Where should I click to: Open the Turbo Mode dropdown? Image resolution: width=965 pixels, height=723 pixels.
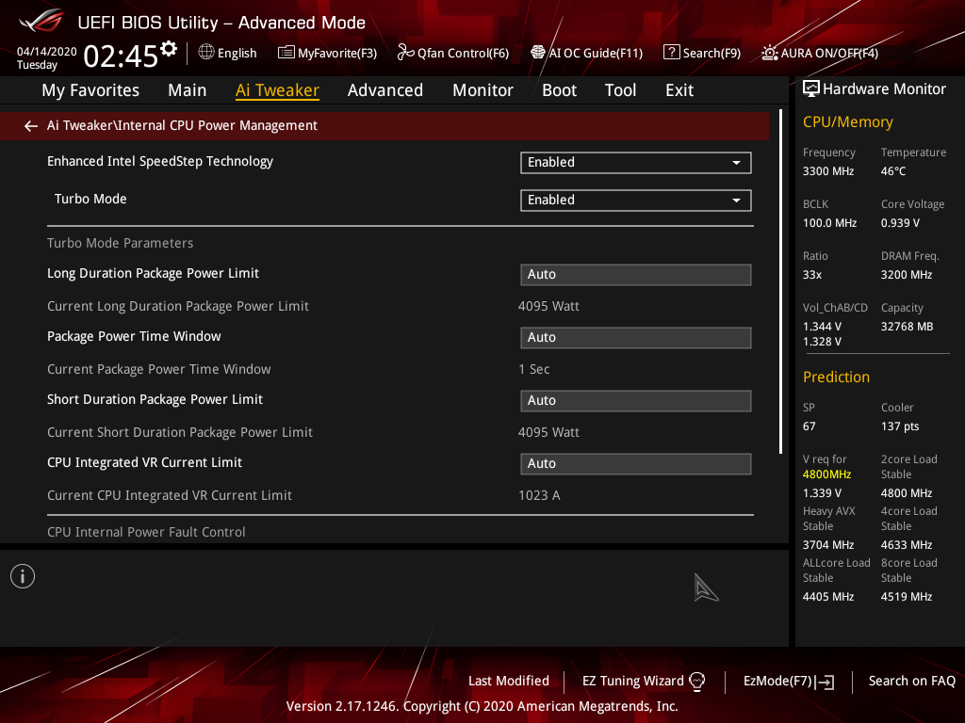click(636, 201)
